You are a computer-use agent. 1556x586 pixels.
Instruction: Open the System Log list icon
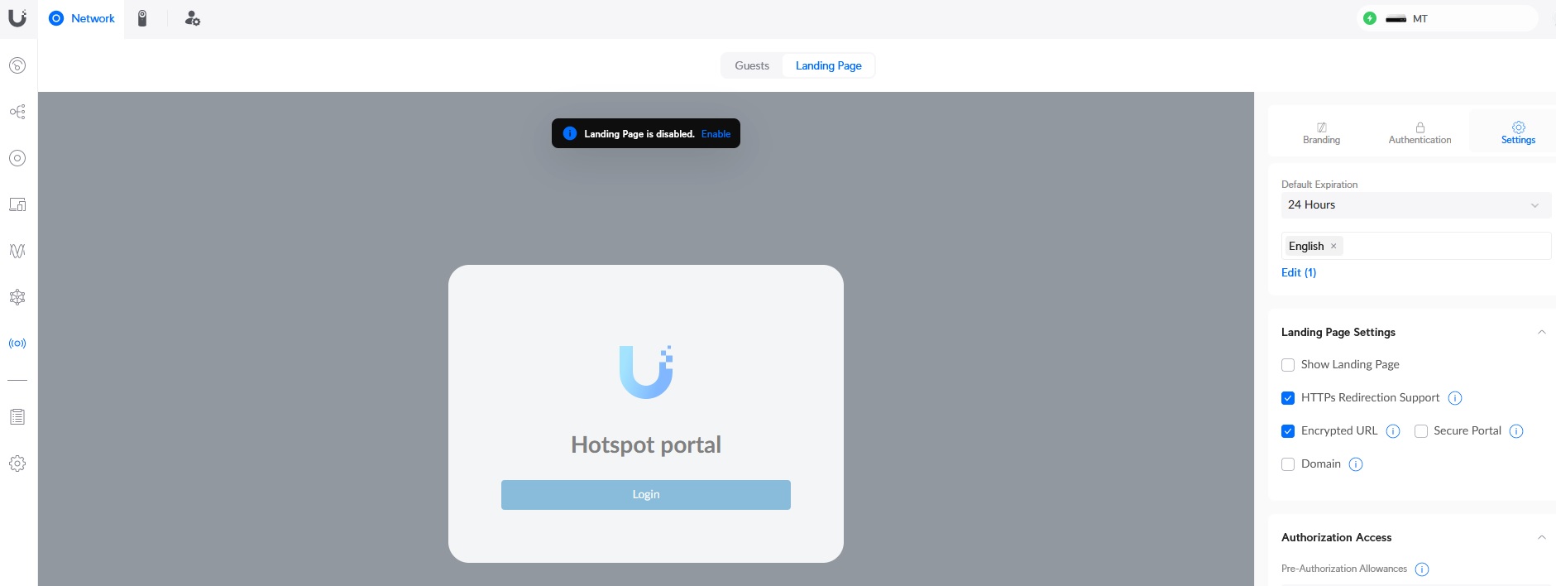tap(17, 417)
